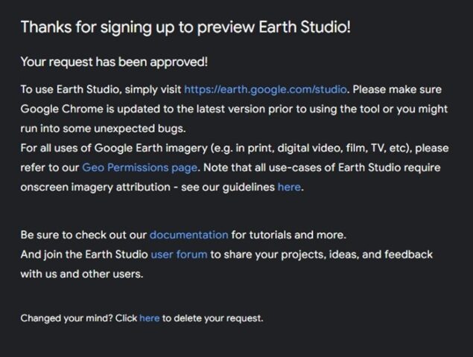Viewport: 473px width, 357px height.
Task: Click 'here' link after 'see our guidelines'
Action: (x=289, y=187)
